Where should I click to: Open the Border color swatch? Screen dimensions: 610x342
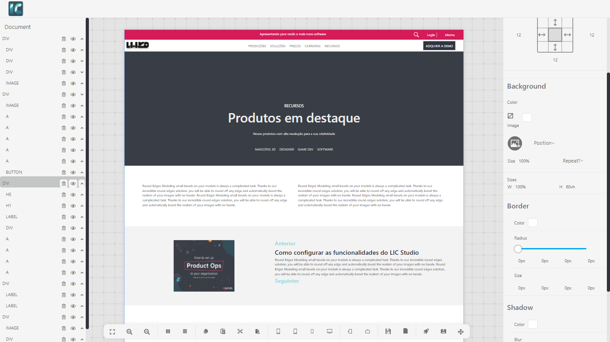point(533,223)
